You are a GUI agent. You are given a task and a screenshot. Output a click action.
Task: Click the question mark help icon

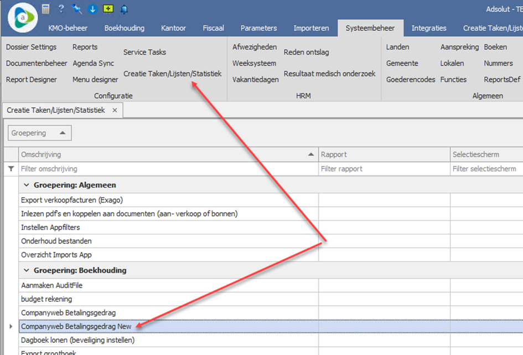pos(61,9)
